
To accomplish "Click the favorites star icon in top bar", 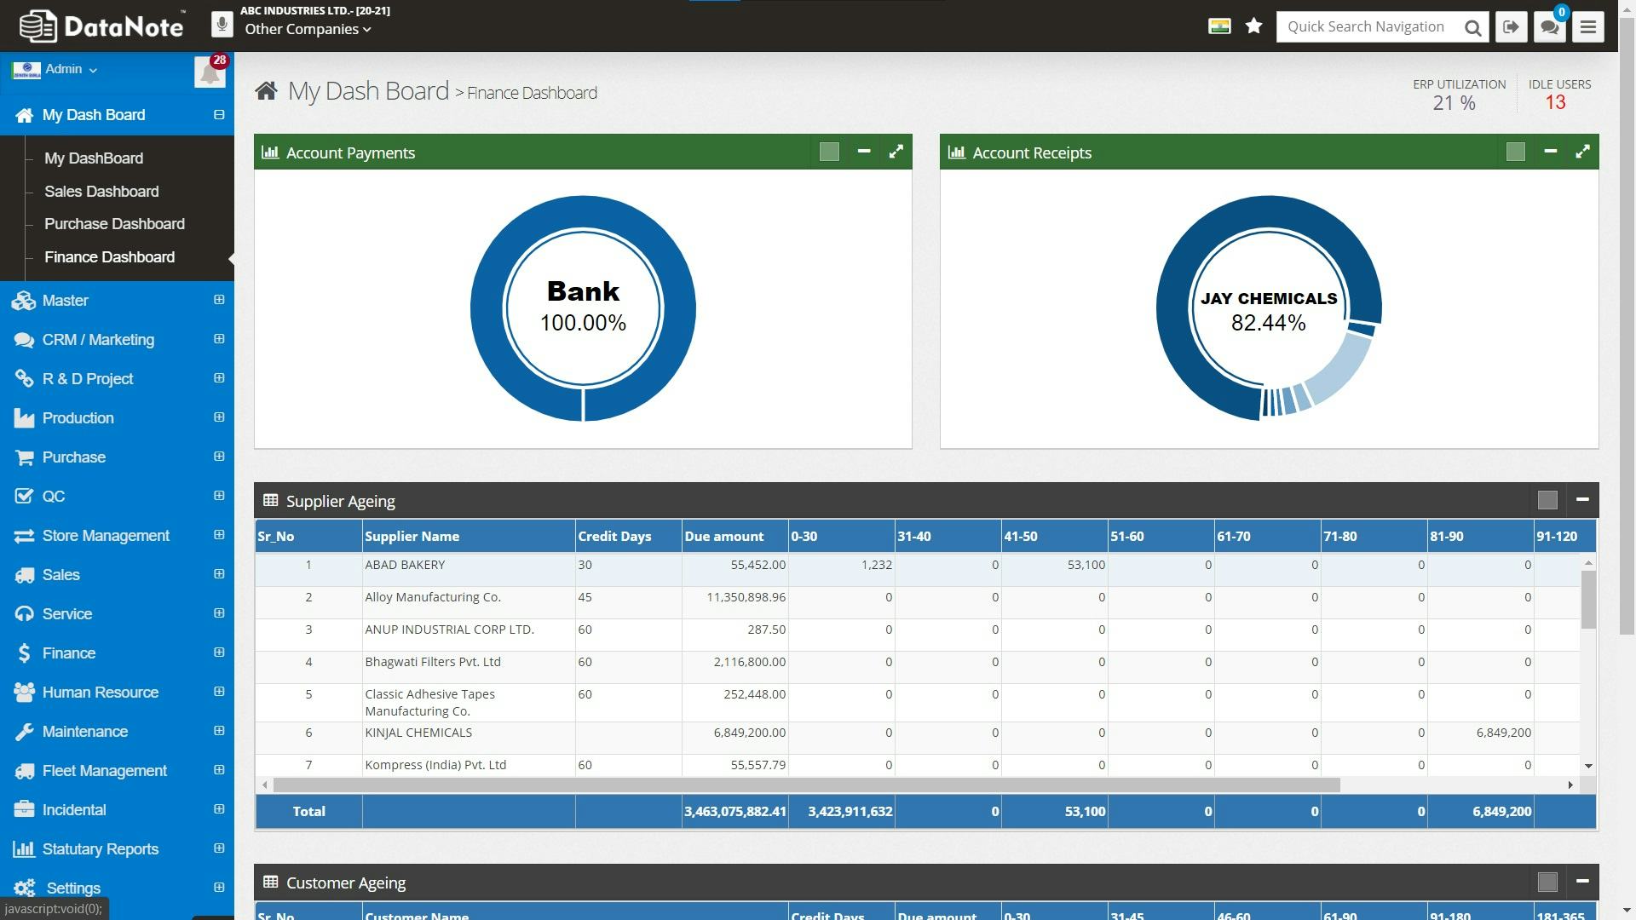I will (1253, 26).
